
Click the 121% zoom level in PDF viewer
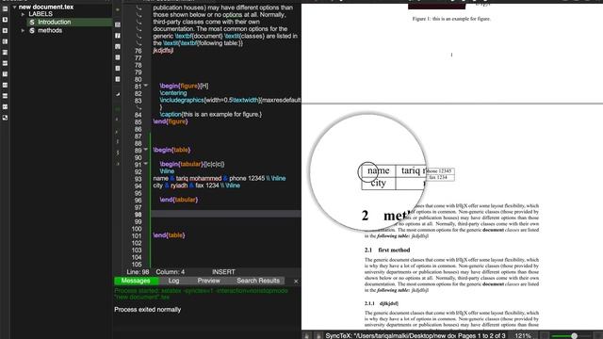tap(523, 336)
